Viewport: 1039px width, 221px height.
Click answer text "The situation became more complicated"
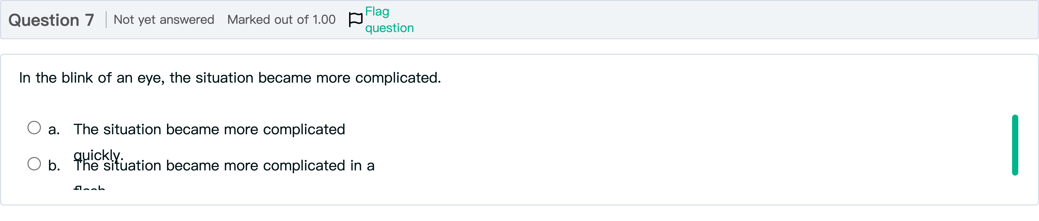point(209,129)
